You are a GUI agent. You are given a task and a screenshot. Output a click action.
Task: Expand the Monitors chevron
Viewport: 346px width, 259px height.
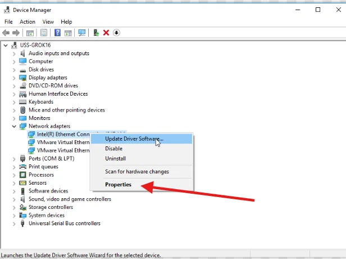14,118
